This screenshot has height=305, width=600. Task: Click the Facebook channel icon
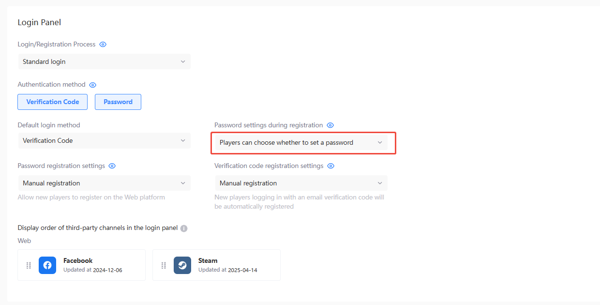pyautogui.click(x=47, y=265)
